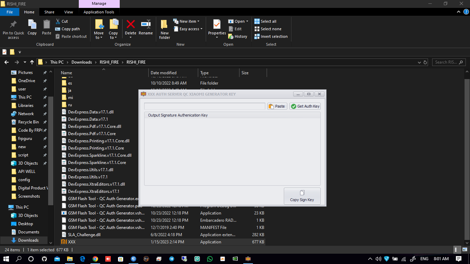Select the XXX application file

pos(162,242)
